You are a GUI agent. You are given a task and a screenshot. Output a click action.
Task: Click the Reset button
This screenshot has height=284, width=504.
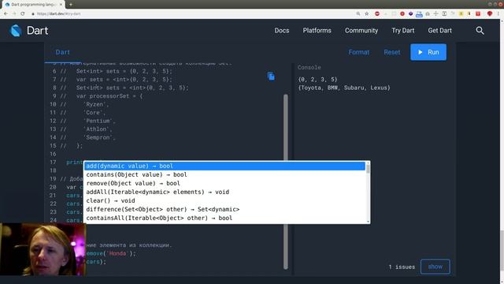(x=392, y=52)
